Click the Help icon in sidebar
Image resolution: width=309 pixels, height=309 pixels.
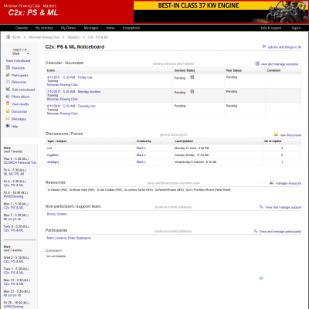coord(8,126)
